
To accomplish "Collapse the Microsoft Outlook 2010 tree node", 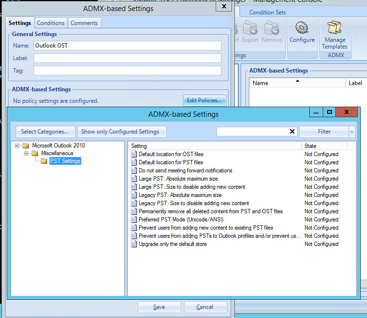I will [x=17, y=146].
